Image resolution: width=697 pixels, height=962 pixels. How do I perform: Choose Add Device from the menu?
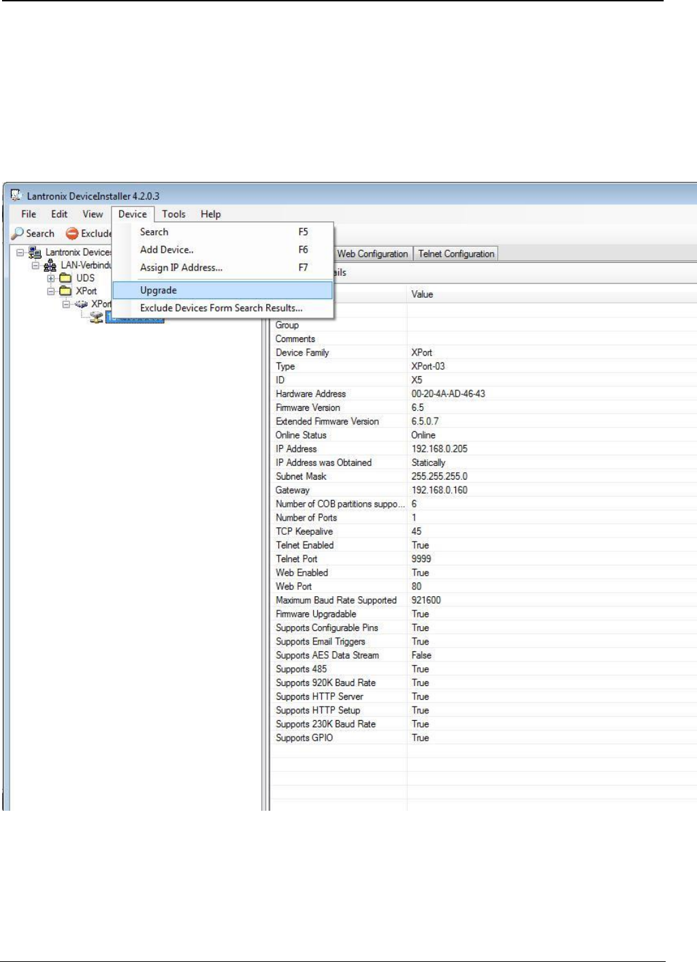click(223, 249)
